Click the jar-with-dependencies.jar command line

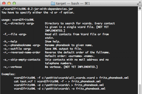pos(37,9)
